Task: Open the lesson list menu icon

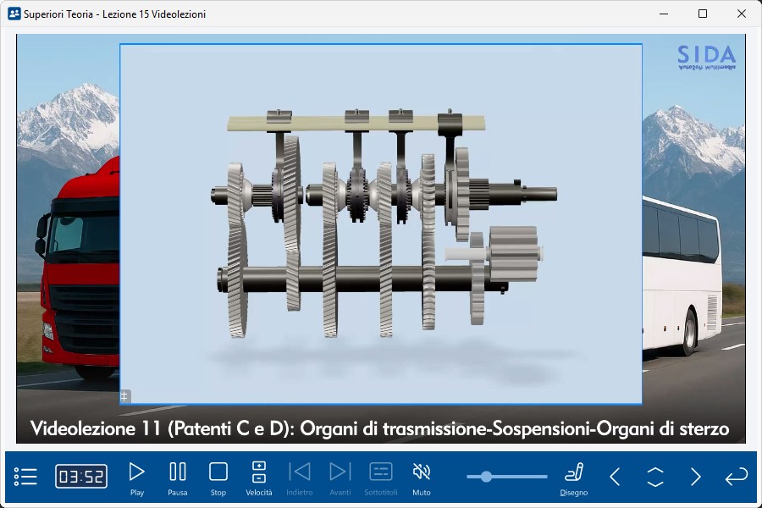Action: [x=25, y=477]
